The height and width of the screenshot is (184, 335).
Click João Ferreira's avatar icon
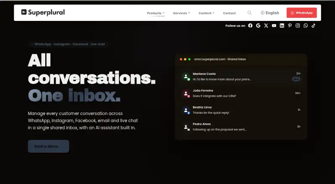(x=186, y=93)
